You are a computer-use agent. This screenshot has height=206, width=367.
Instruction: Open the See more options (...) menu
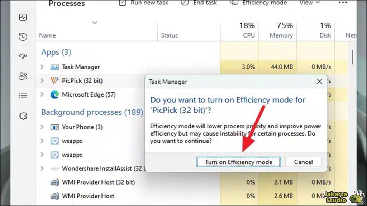343,3
